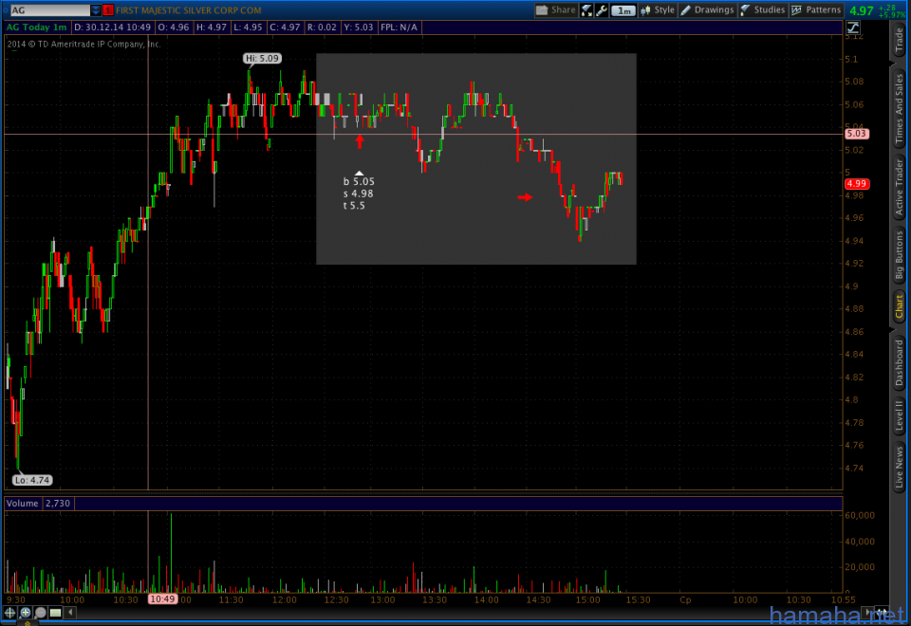Open the Trade side tab
Image resolution: width=911 pixels, height=626 pixels.
pyautogui.click(x=899, y=40)
